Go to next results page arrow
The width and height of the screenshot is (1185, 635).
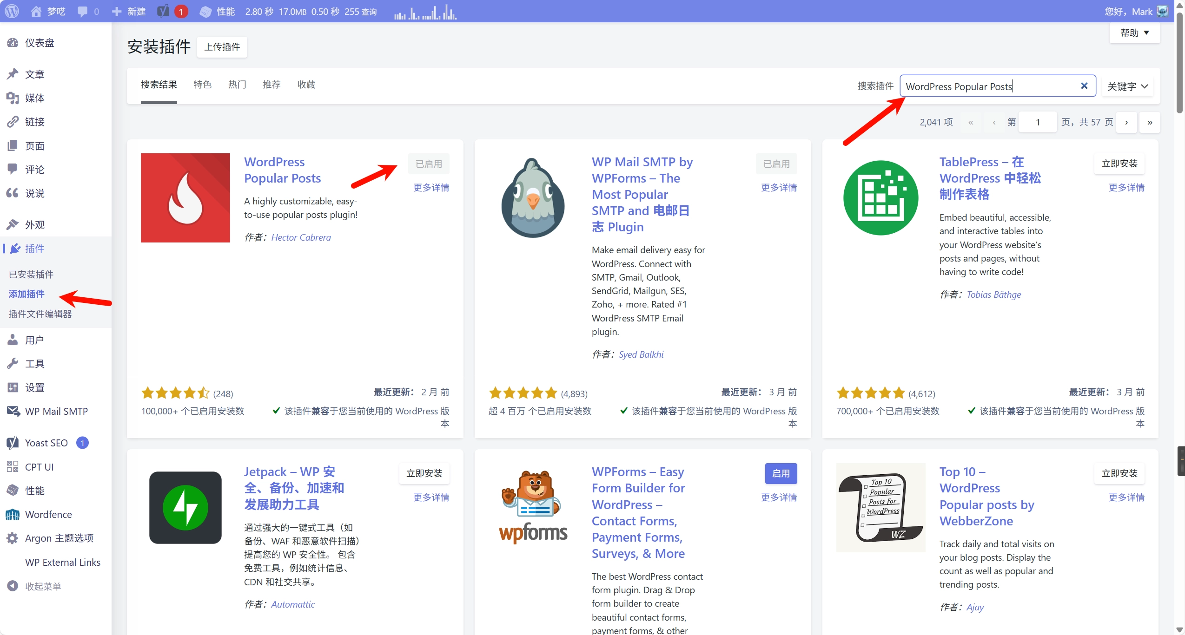(x=1126, y=122)
